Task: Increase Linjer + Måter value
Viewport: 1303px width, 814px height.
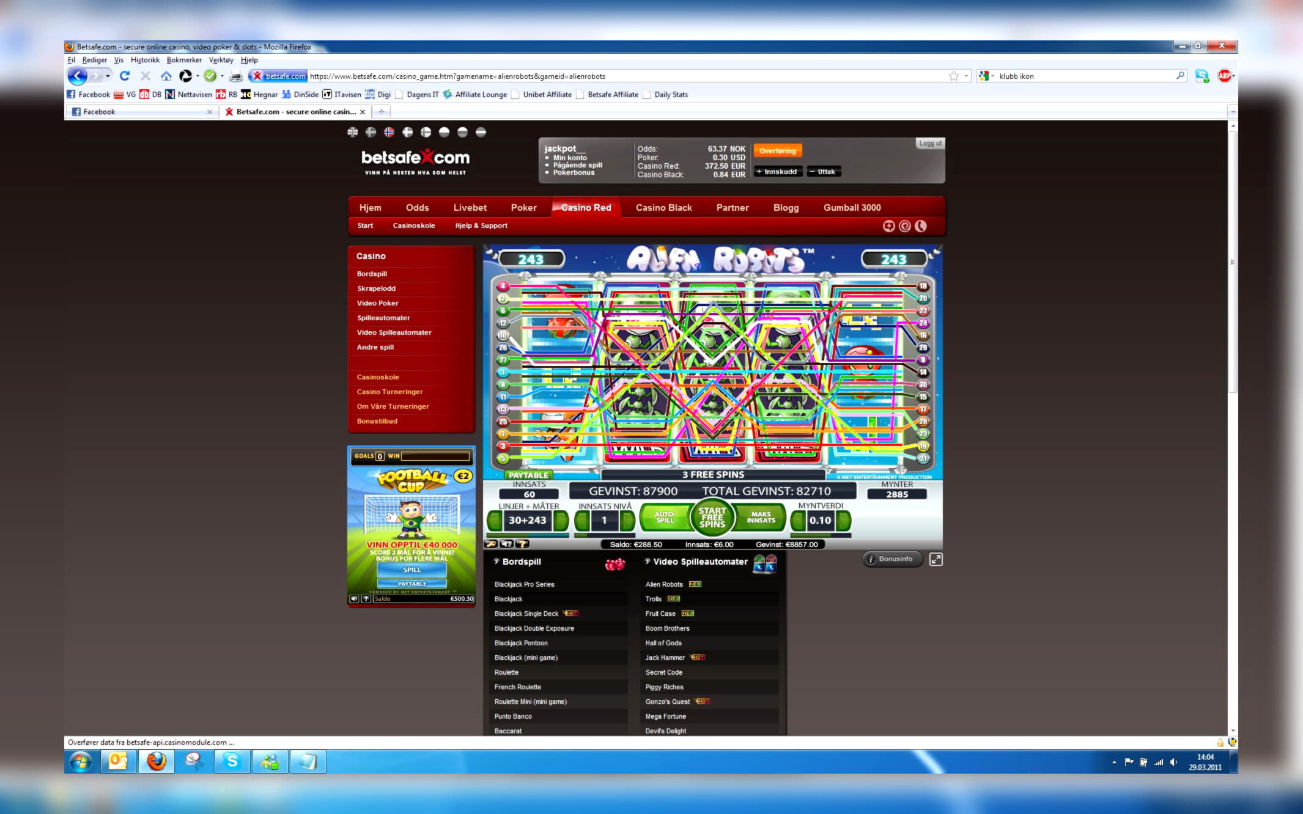Action: 561,521
